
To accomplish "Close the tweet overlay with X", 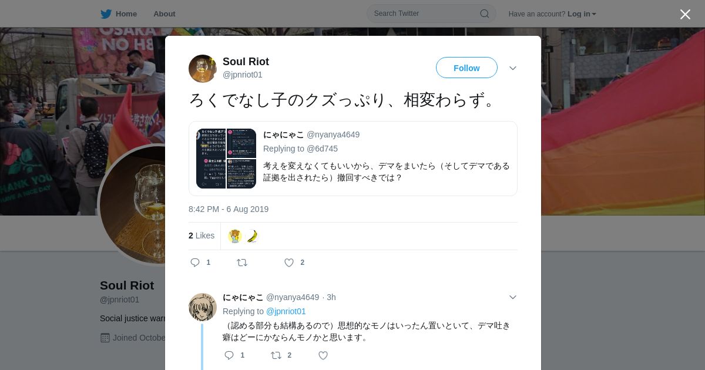I will coord(685,14).
